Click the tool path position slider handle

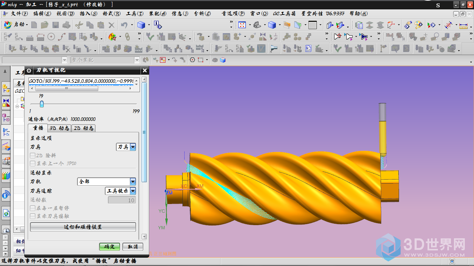pos(42,104)
